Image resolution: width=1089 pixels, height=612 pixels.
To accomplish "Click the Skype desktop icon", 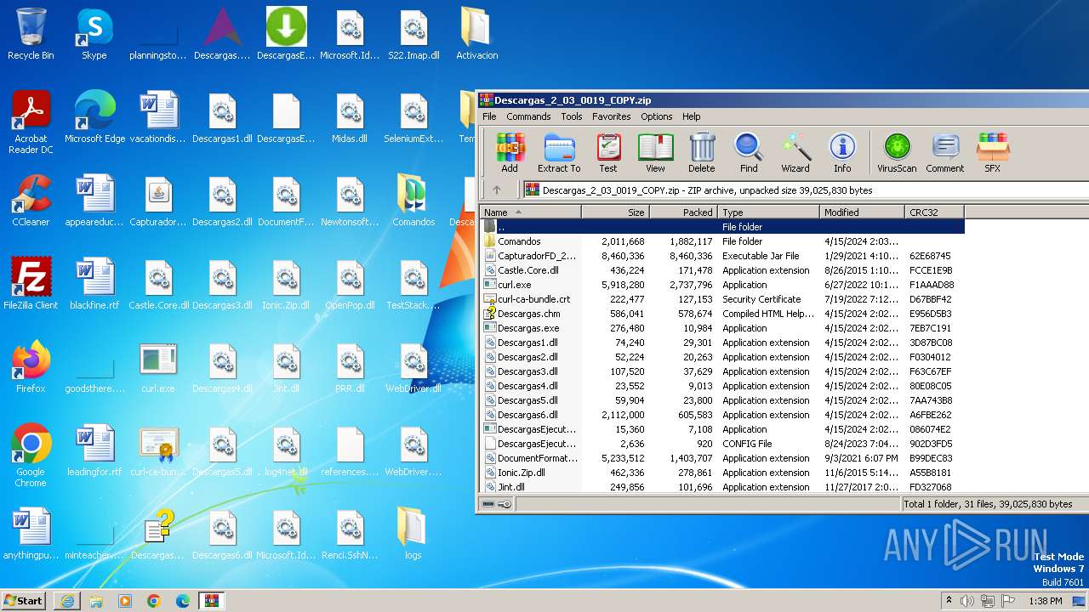I will pyautogui.click(x=94, y=34).
